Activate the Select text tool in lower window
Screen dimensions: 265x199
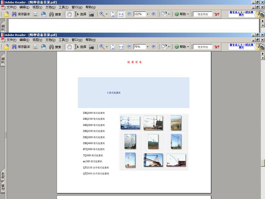80,47
